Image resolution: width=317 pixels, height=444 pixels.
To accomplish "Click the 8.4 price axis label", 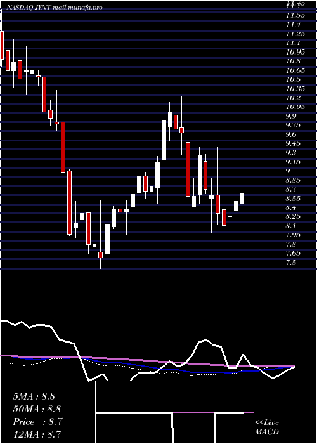I will point(292,207).
